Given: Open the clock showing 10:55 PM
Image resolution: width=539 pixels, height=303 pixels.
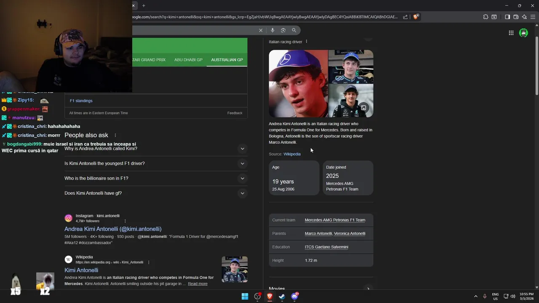Looking at the screenshot, I should 526,296.
